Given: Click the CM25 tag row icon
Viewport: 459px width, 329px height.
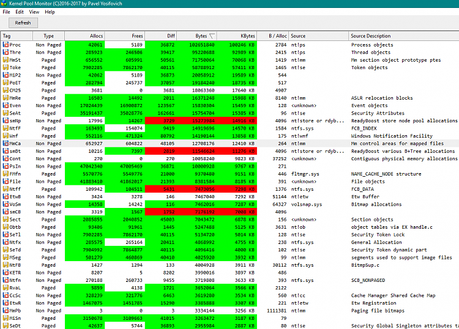Looking at the screenshot, I should [6, 91].
